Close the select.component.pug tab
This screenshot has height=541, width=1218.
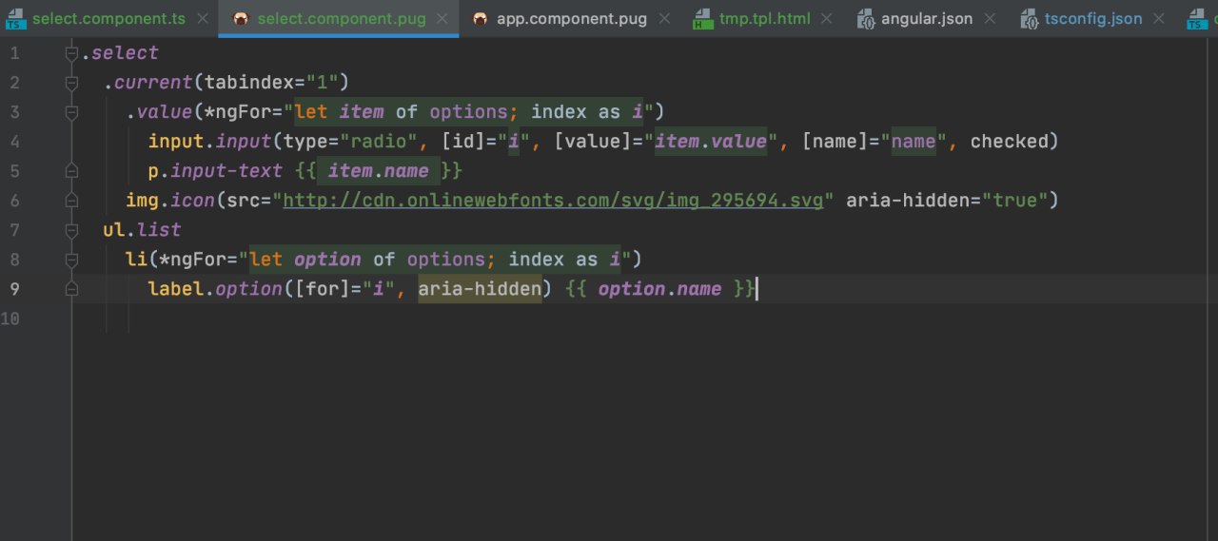click(x=442, y=18)
